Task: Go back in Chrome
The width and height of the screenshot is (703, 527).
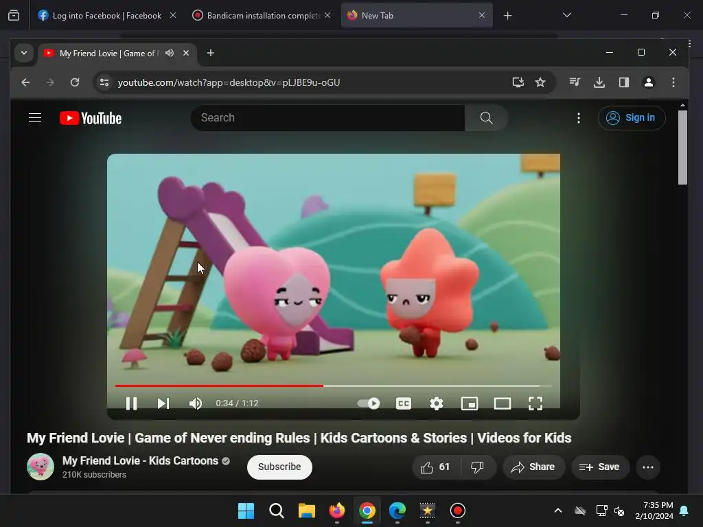Action: pyautogui.click(x=25, y=82)
